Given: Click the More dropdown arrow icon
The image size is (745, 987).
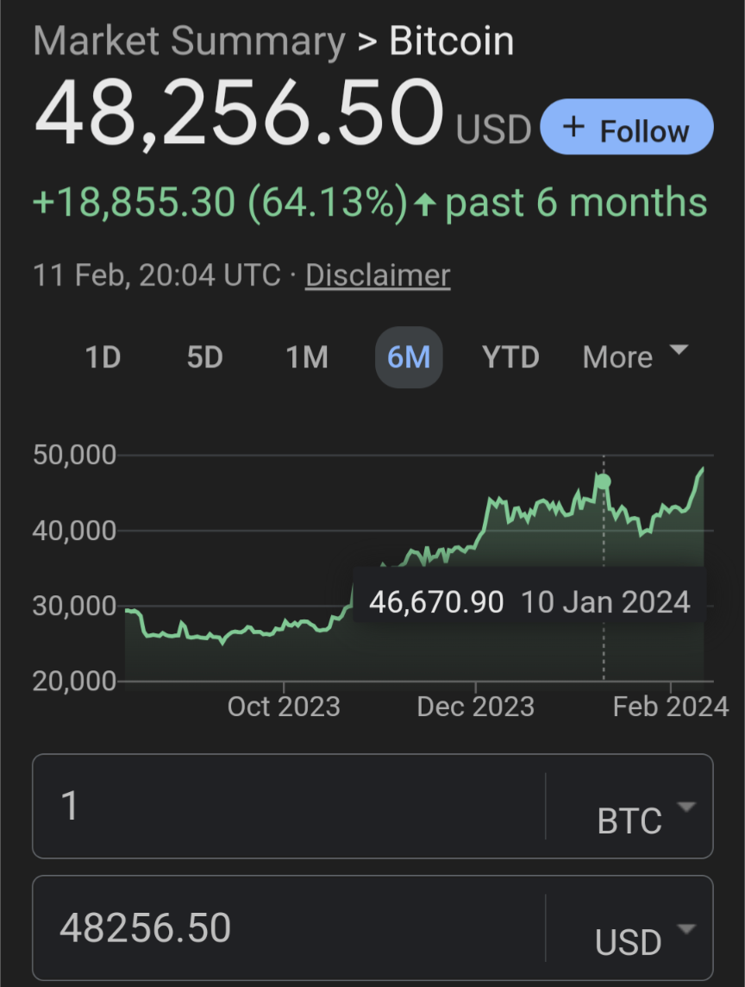Looking at the screenshot, I should [679, 349].
